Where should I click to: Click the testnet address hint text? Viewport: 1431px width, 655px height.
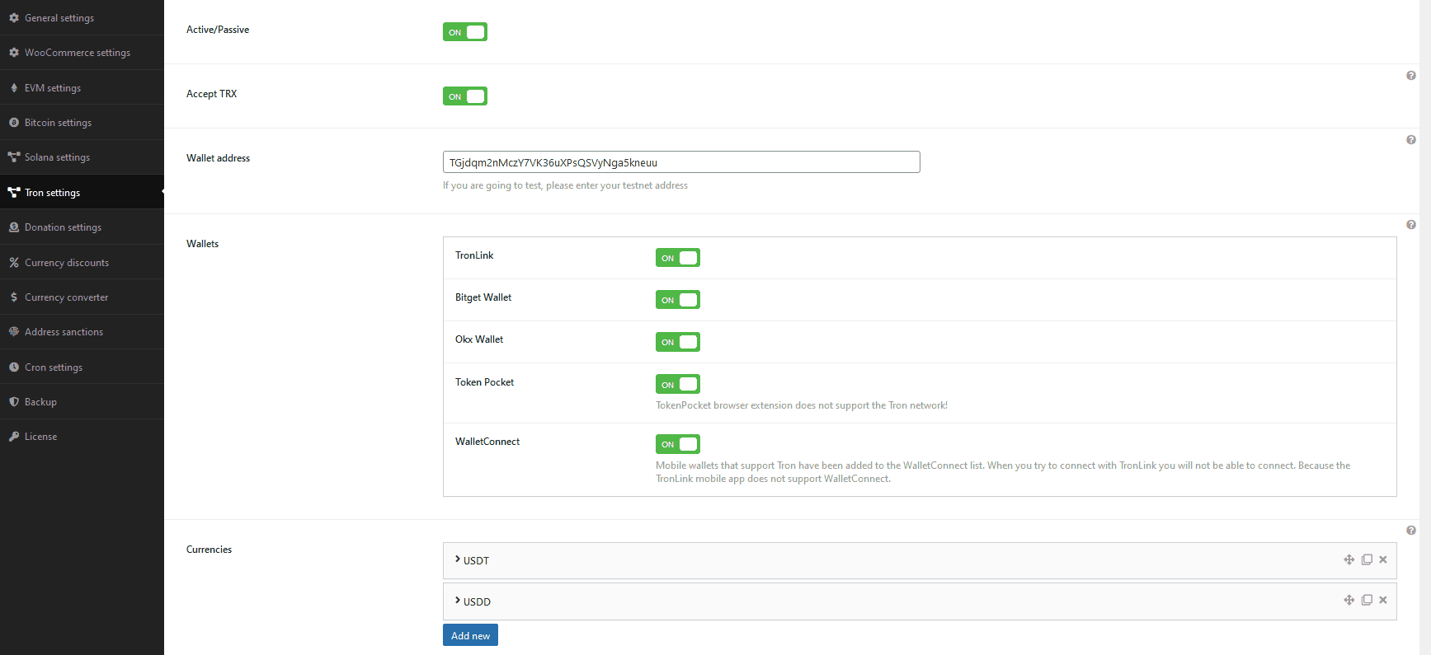pos(565,185)
